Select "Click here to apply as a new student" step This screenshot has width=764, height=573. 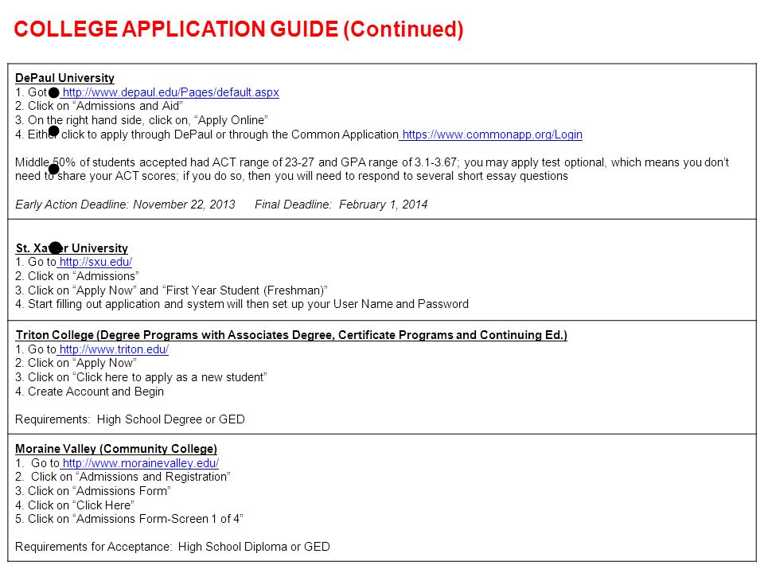click(142, 377)
